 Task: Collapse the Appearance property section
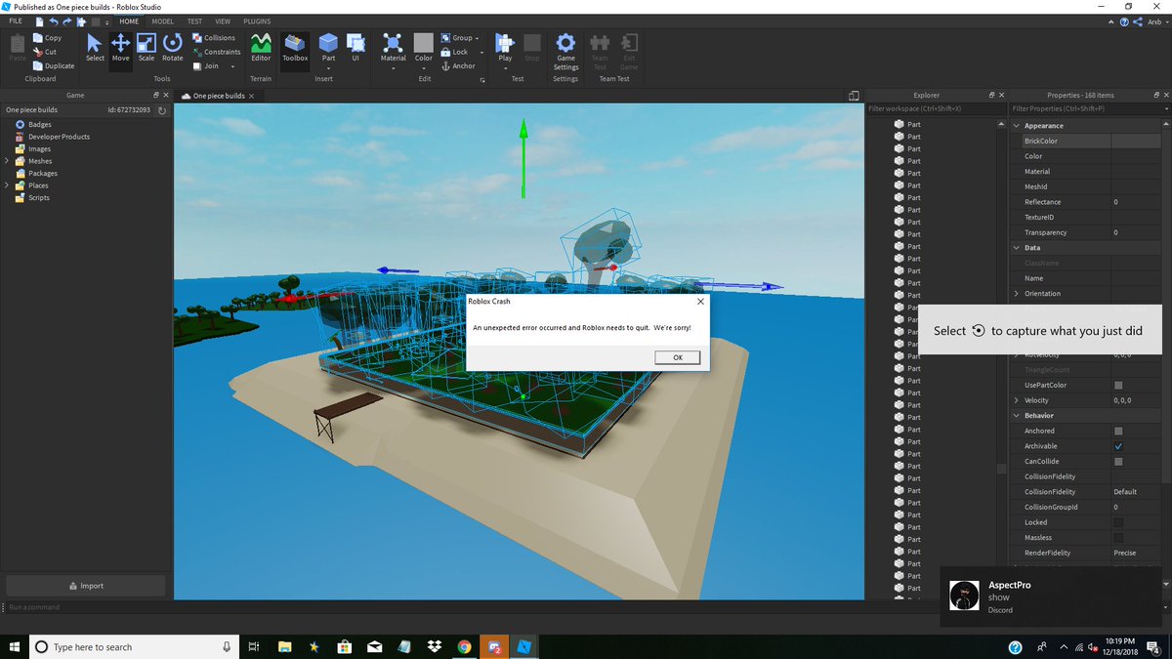point(1016,126)
